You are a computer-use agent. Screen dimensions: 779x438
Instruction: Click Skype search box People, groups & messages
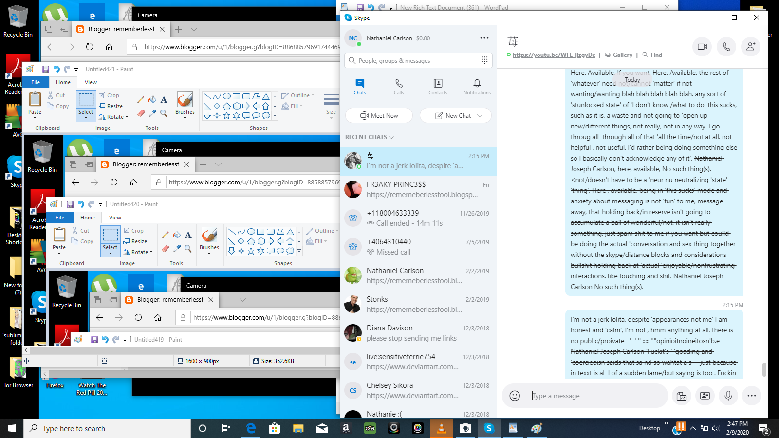pyautogui.click(x=410, y=61)
